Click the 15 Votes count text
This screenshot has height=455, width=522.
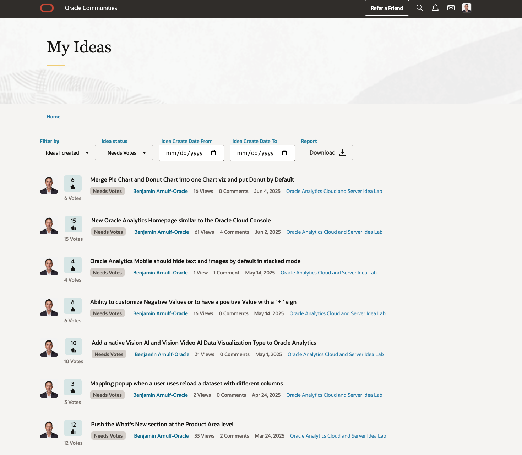[x=73, y=239]
